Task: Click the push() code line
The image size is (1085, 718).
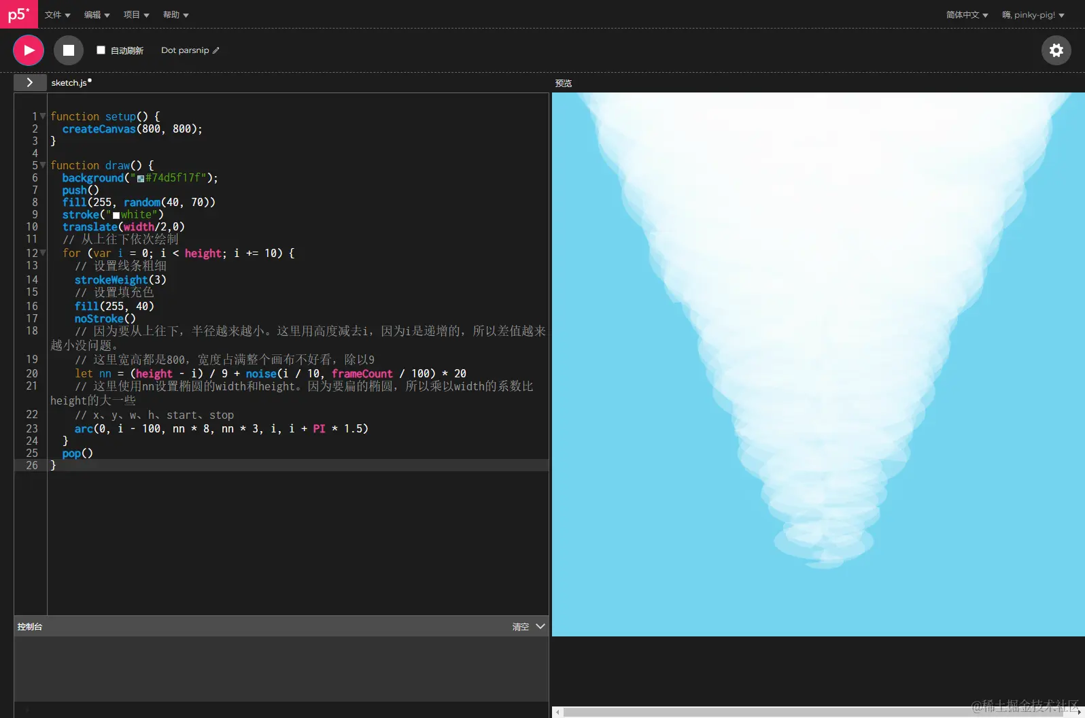Action: click(81, 190)
